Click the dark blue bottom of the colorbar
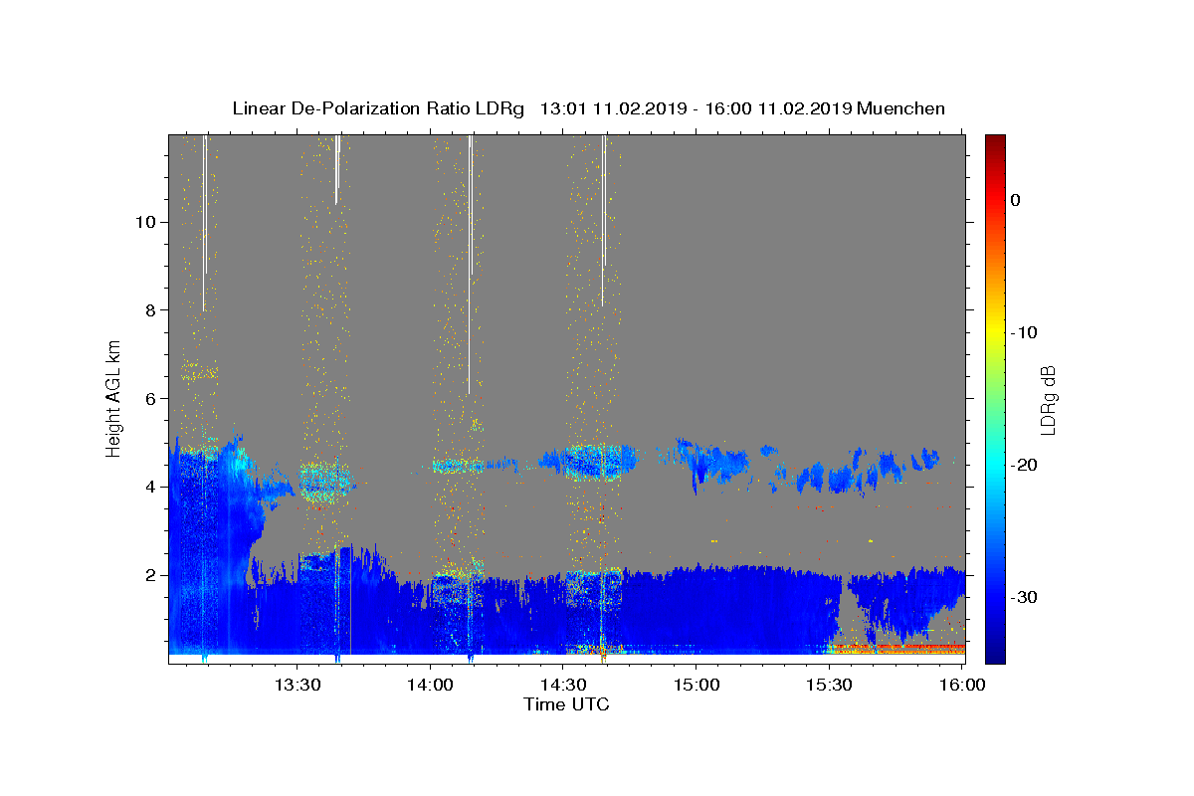 pos(995,655)
